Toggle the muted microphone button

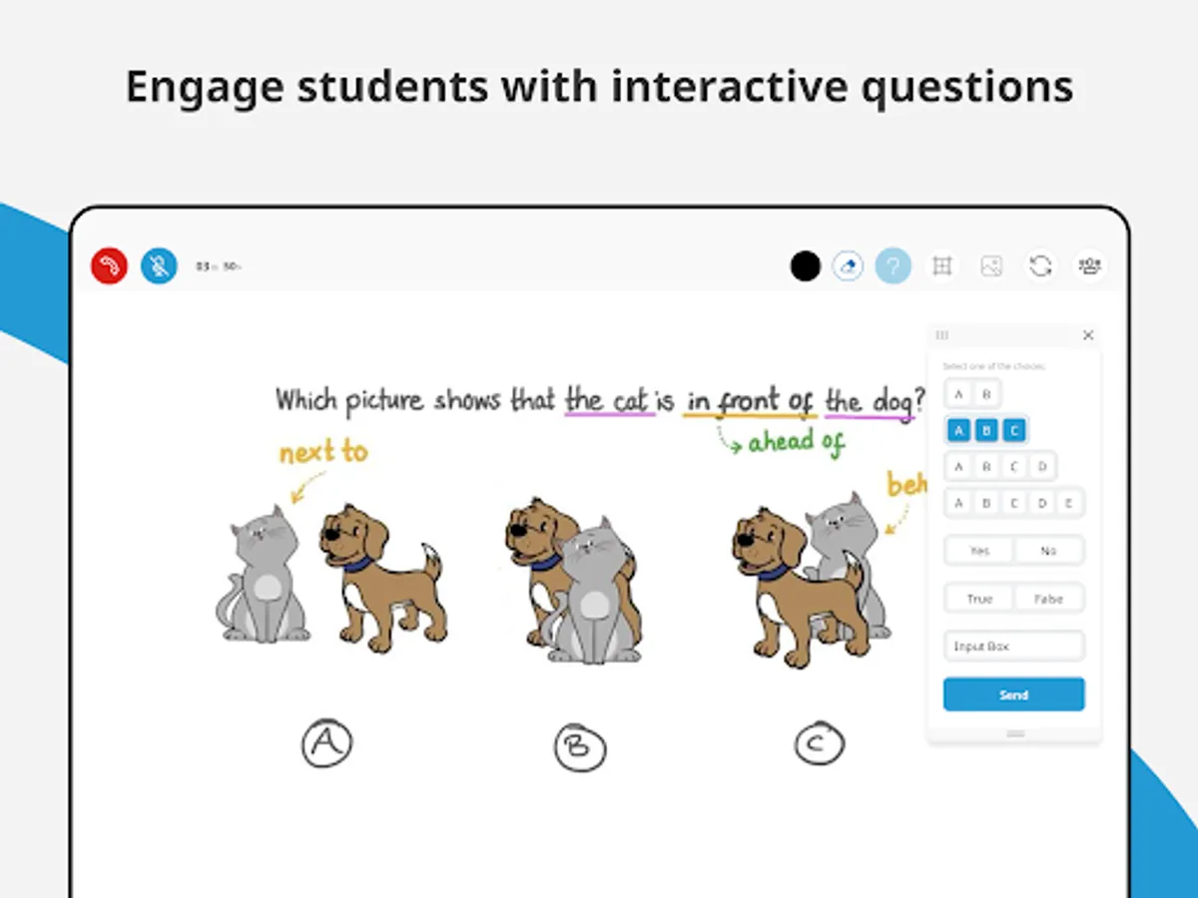coord(159,266)
